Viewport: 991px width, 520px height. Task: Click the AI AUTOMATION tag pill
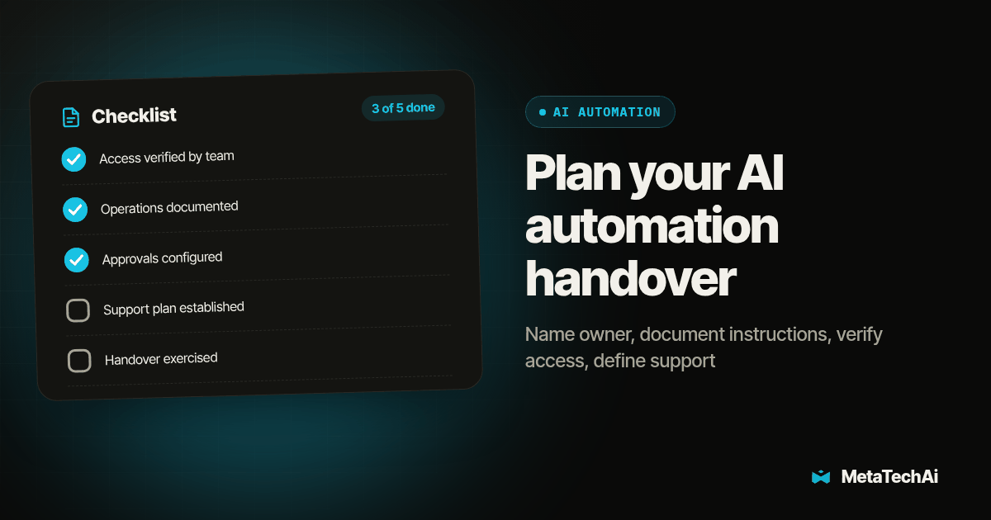coord(600,112)
